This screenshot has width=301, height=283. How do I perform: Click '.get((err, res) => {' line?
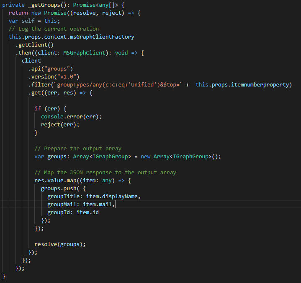[60, 93]
